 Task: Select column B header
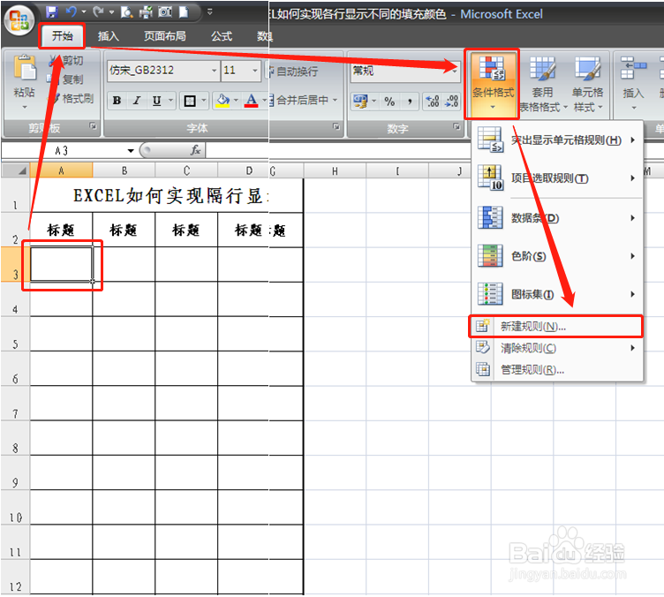124,170
